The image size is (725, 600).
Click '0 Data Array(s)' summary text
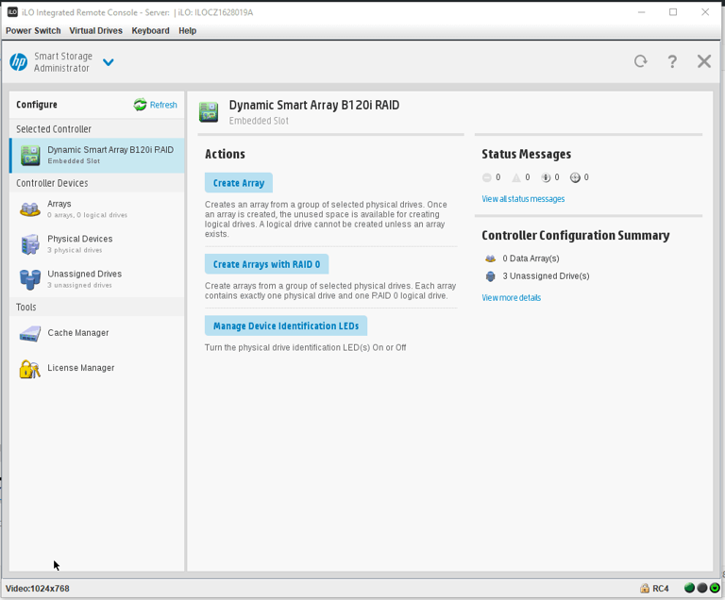531,258
